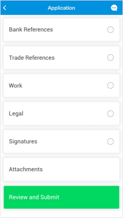Open the Attachments section
The height and width of the screenshot is (218, 123).
point(61,169)
